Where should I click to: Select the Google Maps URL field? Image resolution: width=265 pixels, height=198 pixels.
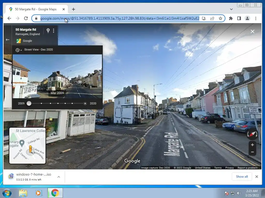coord(120,18)
